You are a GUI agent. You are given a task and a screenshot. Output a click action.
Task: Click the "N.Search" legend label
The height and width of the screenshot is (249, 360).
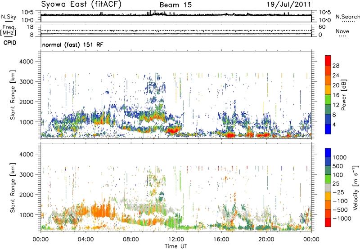click(x=347, y=17)
